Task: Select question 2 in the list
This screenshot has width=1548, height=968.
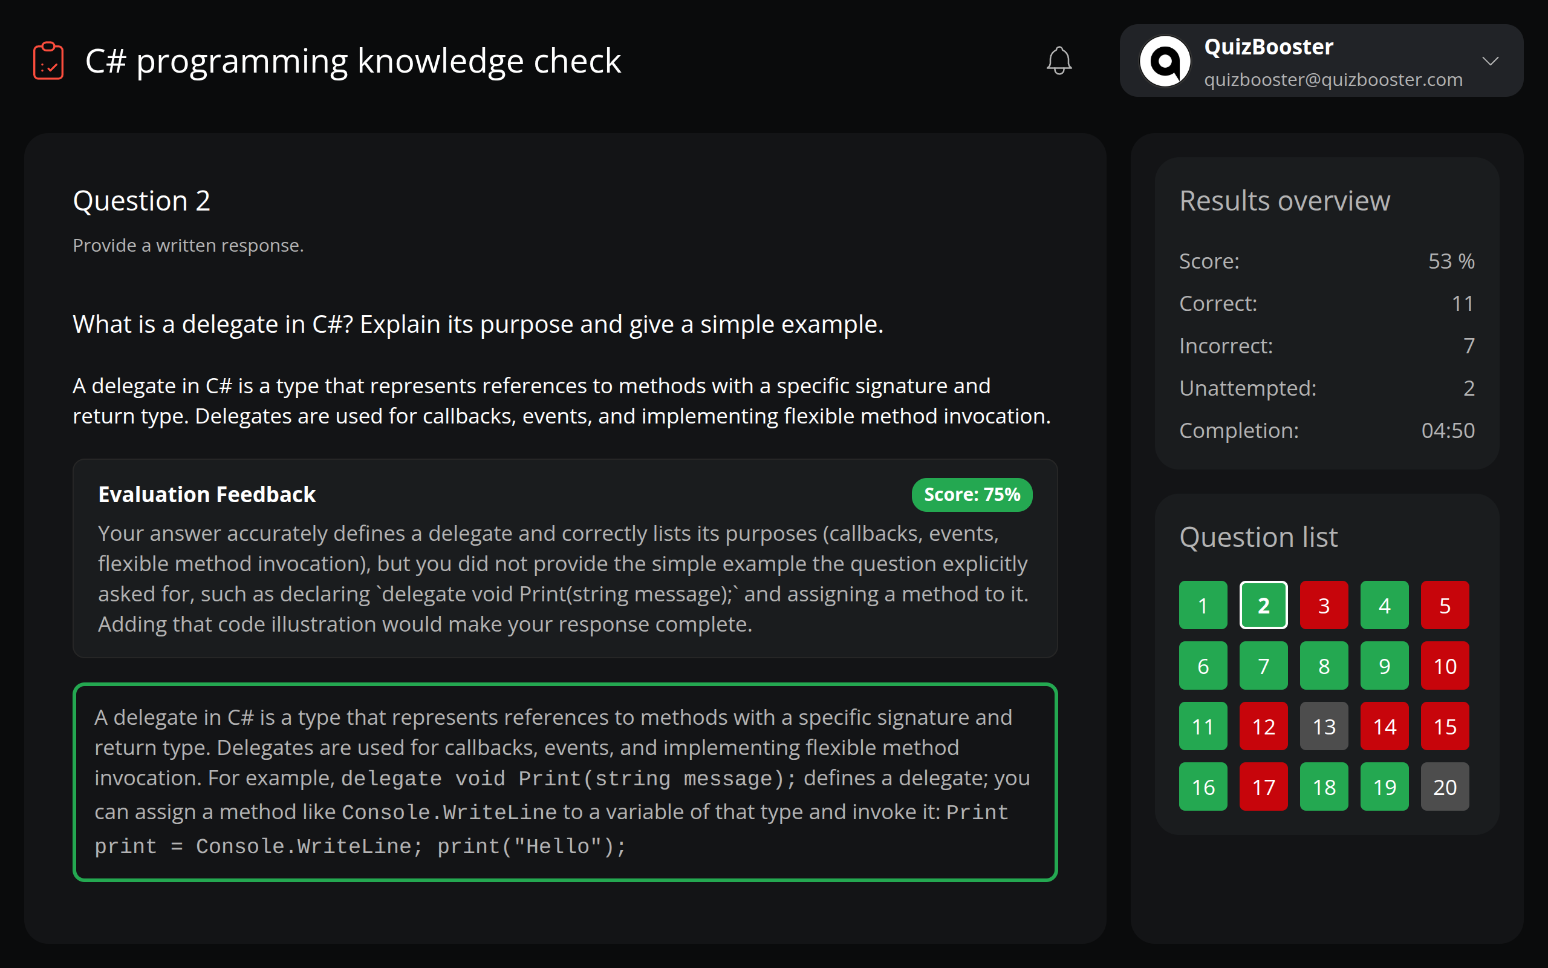Action: tap(1263, 605)
